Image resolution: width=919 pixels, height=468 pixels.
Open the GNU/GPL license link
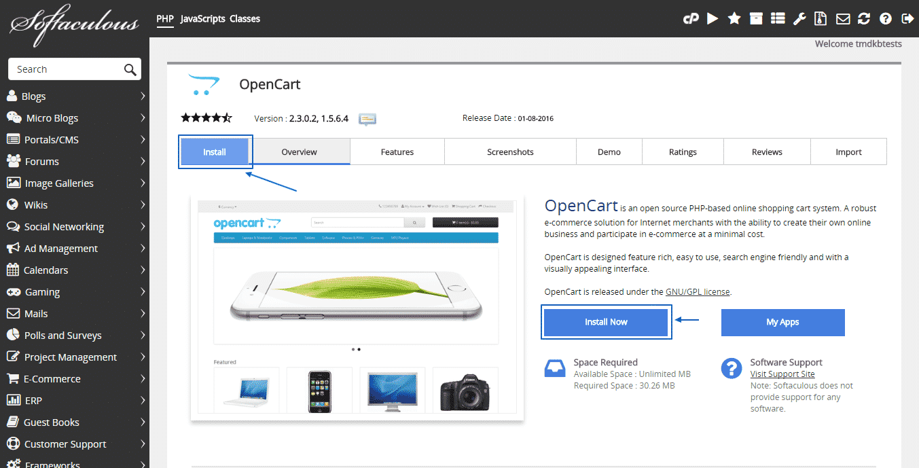coord(698,292)
